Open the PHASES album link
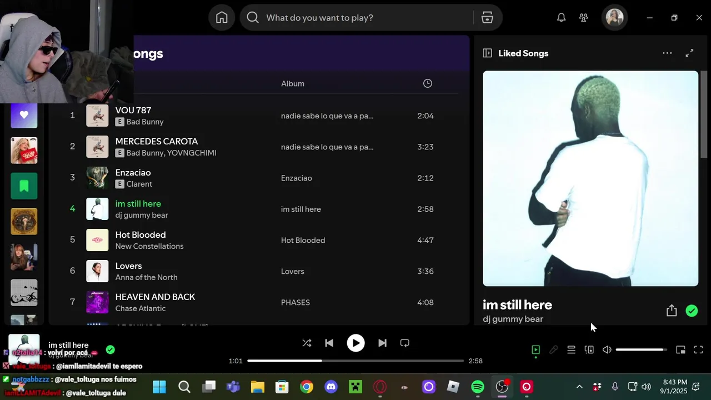 [x=296, y=302]
